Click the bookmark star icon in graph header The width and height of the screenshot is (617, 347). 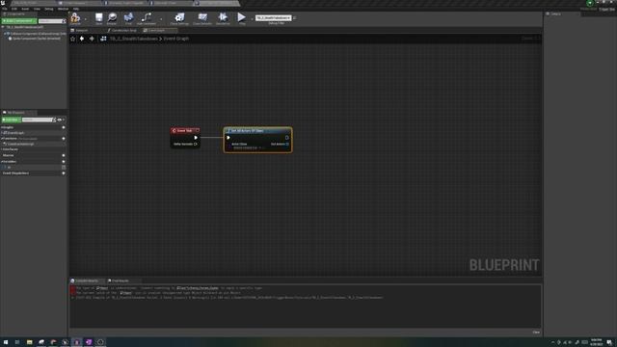73,39
